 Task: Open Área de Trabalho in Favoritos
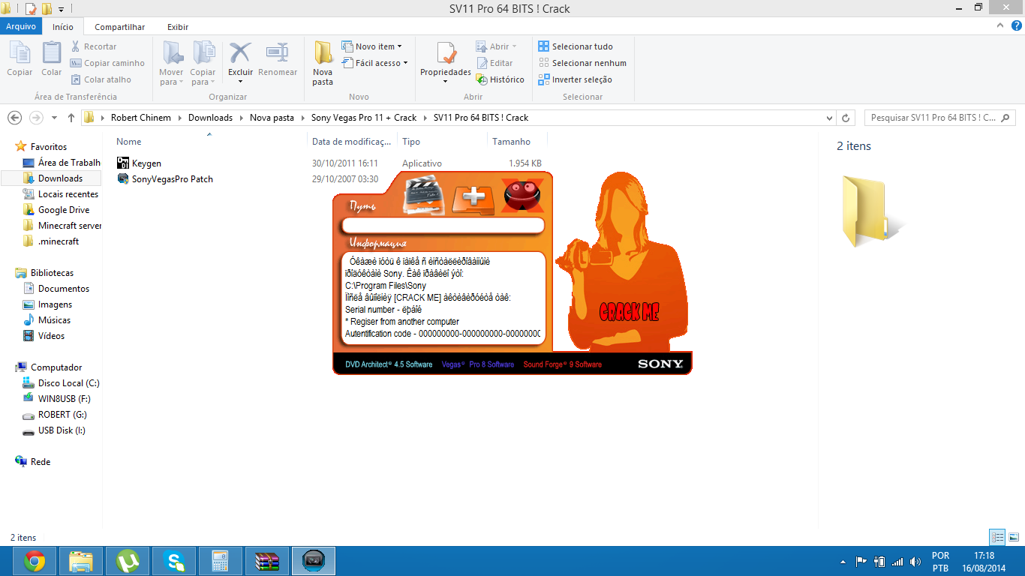point(62,163)
